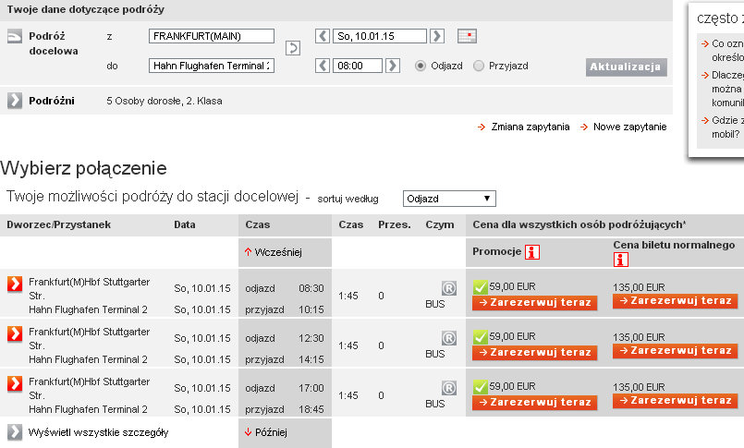
Task: Choose the Przyjazd radio button
Action: pos(479,66)
